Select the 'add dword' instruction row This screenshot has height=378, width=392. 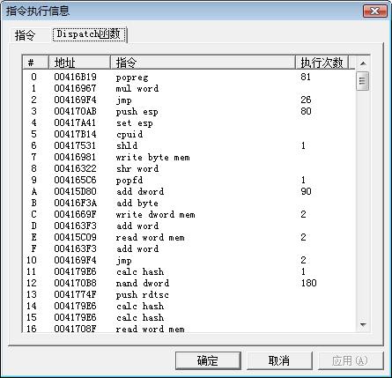point(189,191)
